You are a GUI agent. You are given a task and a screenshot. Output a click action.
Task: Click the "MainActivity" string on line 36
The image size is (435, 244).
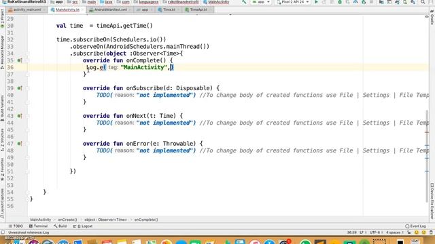coord(144,67)
